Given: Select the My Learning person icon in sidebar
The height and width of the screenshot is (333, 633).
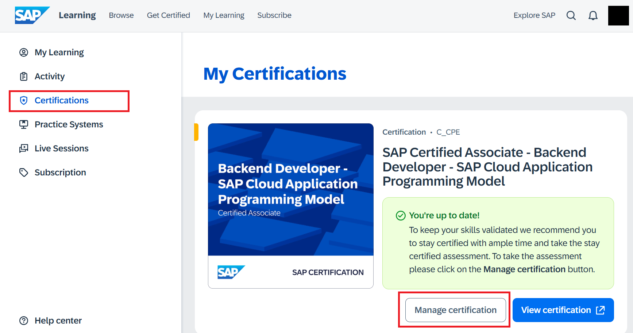Looking at the screenshot, I should point(24,52).
